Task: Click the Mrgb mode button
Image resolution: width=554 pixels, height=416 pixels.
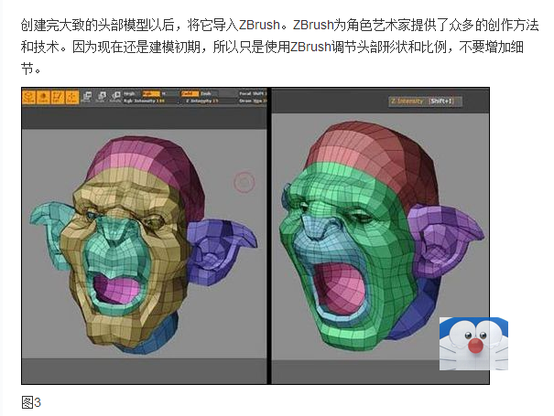Action: click(131, 94)
